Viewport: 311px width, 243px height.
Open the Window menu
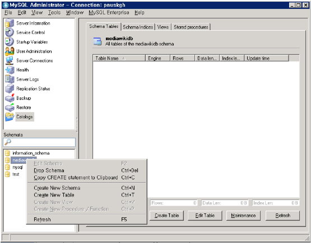click(x=75, y=13)
